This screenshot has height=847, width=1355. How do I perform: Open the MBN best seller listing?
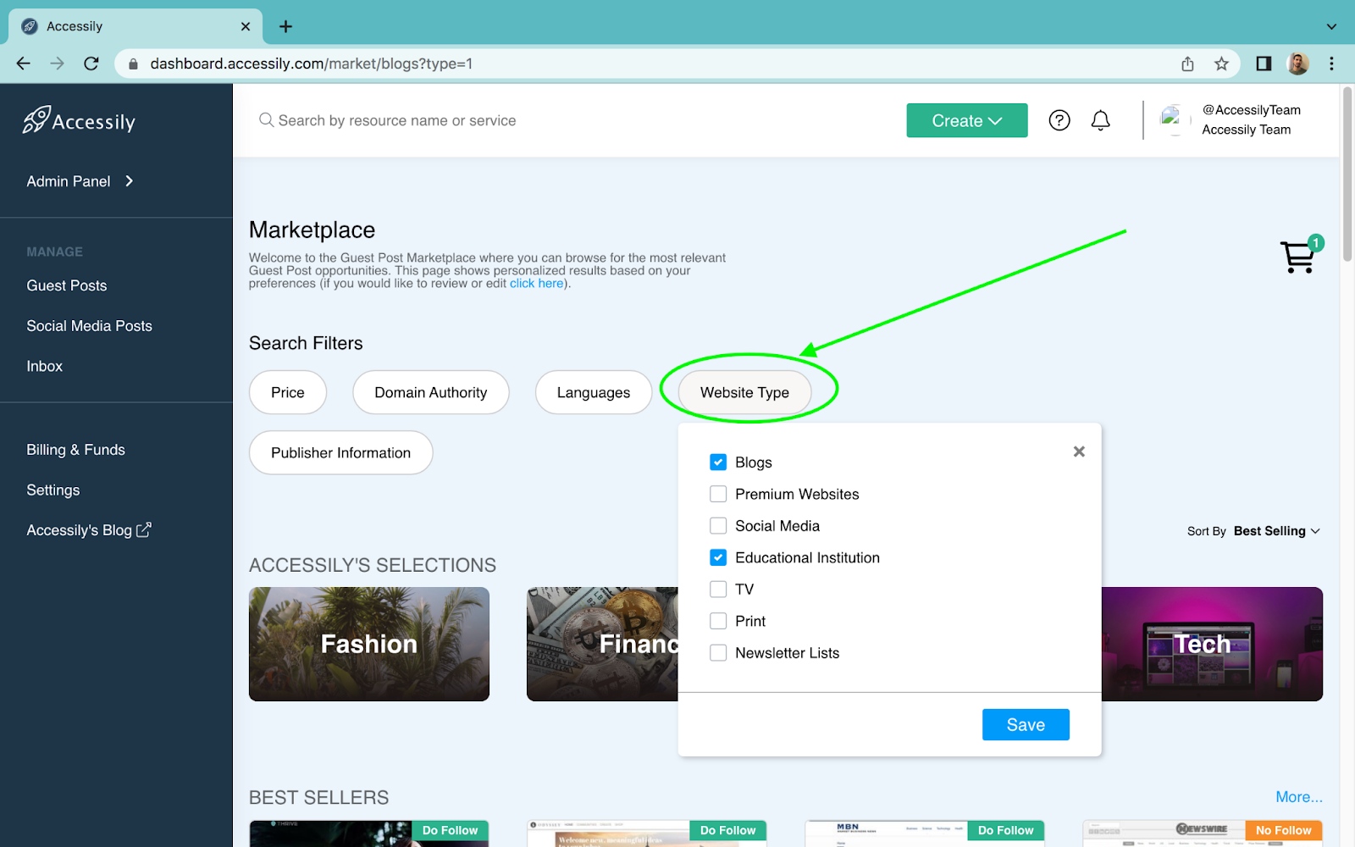pos(925,833)
